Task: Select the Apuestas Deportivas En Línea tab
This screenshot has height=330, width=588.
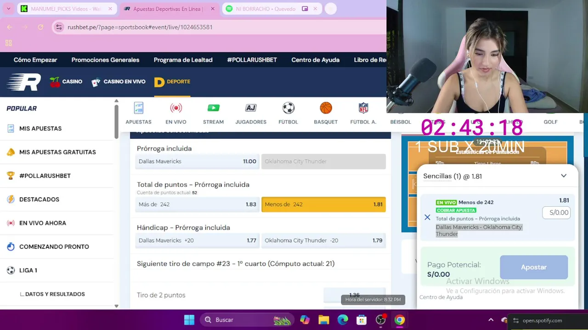Action: tap(168, 9)
